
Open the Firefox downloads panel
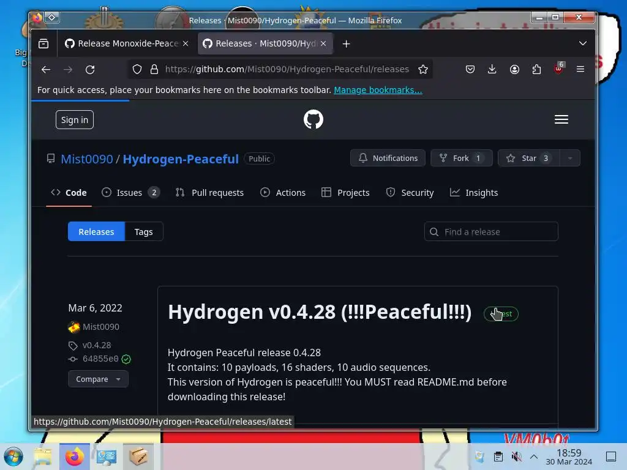[x=492, y=70]
